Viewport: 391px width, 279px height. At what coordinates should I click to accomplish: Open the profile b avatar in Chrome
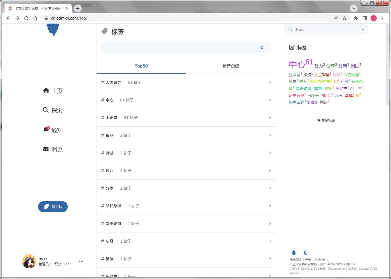click(374, 18)
